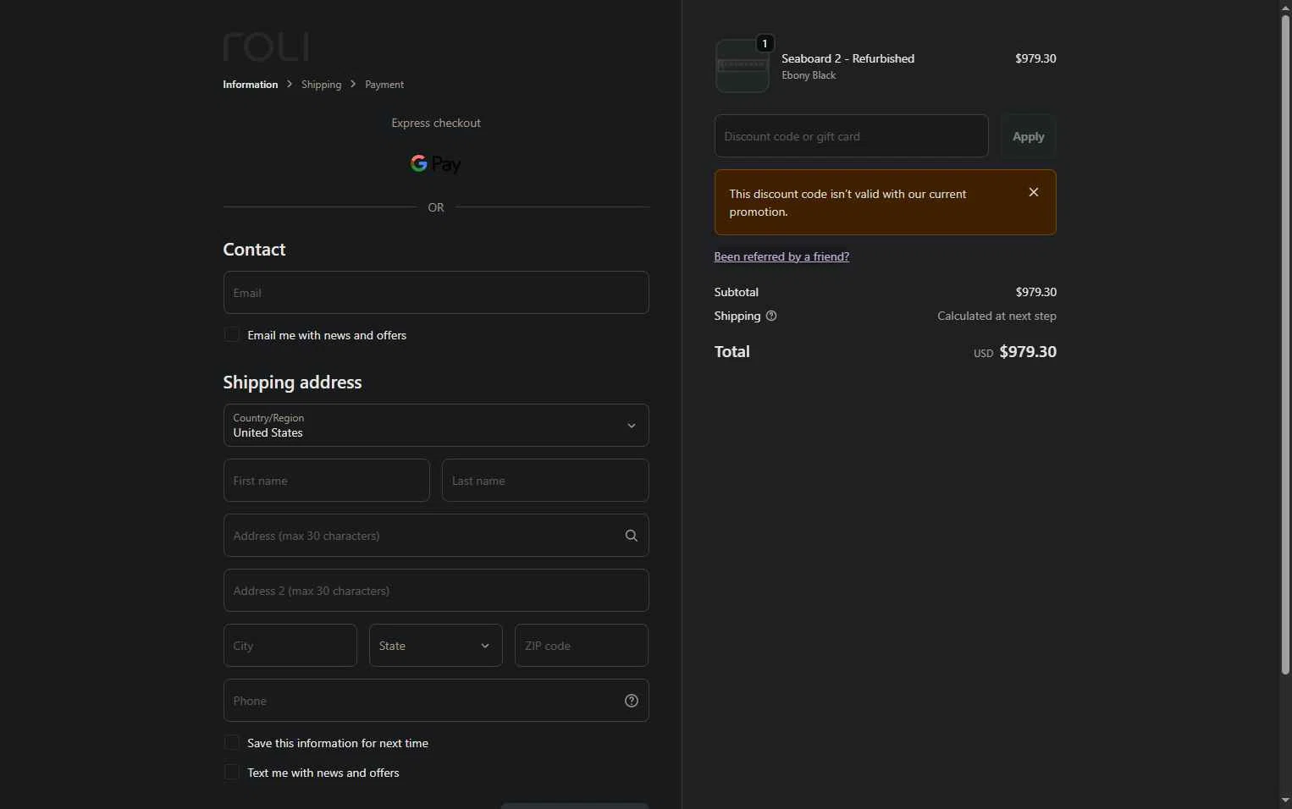1292x809 pixels.
Task: Open the phone field help icon
Action: [x=631, y=701]
